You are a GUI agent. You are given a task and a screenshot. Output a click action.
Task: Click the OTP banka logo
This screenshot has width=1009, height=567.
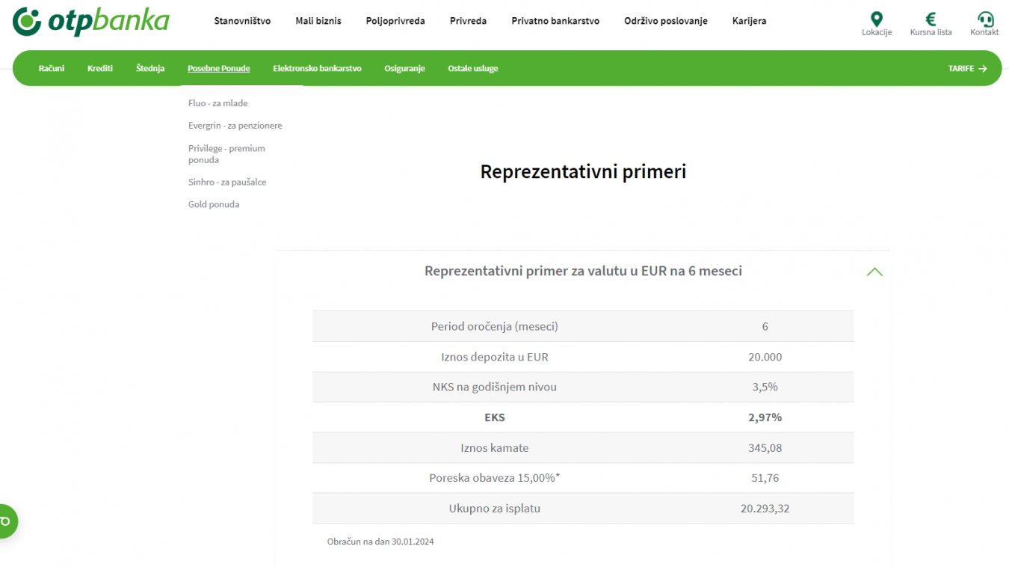(x=91, y=21)
